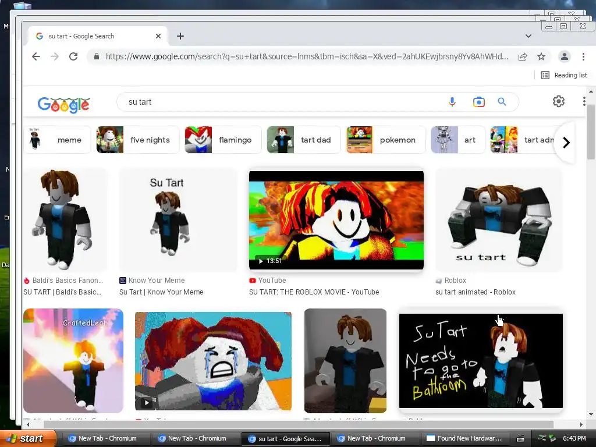Click the horizontal scrollbar thumb
This screenshot has height=447, width=596.
299,424
